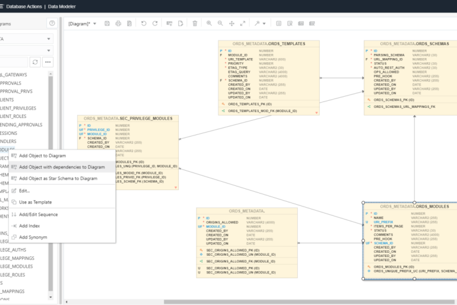457x305 pixels.
Task: Select APPROVAL_PRIVS in the navigator list
Action: (x=16, y=92)
